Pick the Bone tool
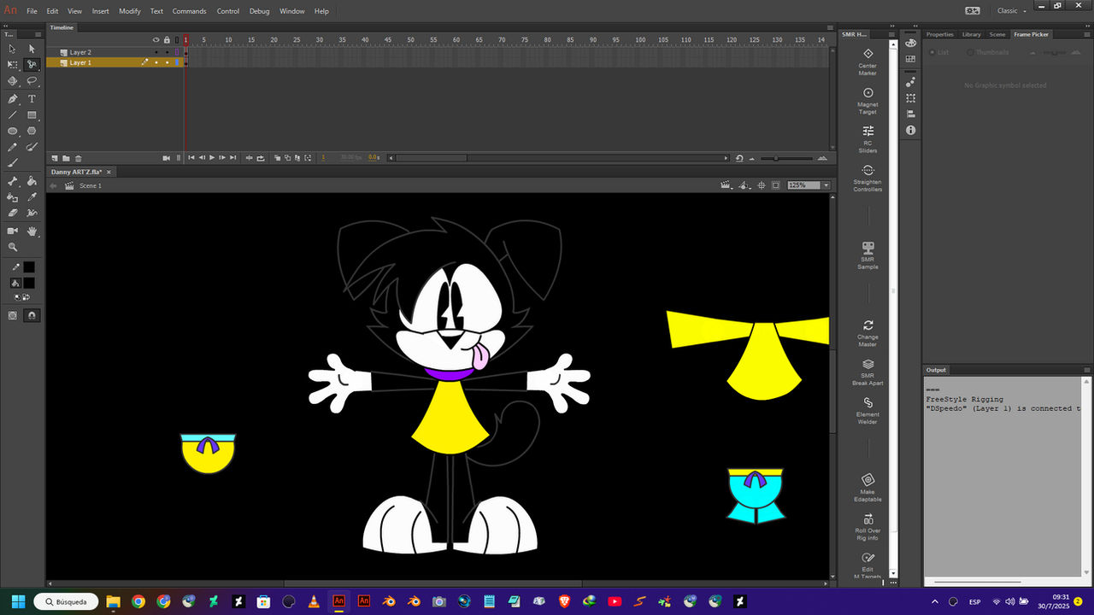 (12, 181)
